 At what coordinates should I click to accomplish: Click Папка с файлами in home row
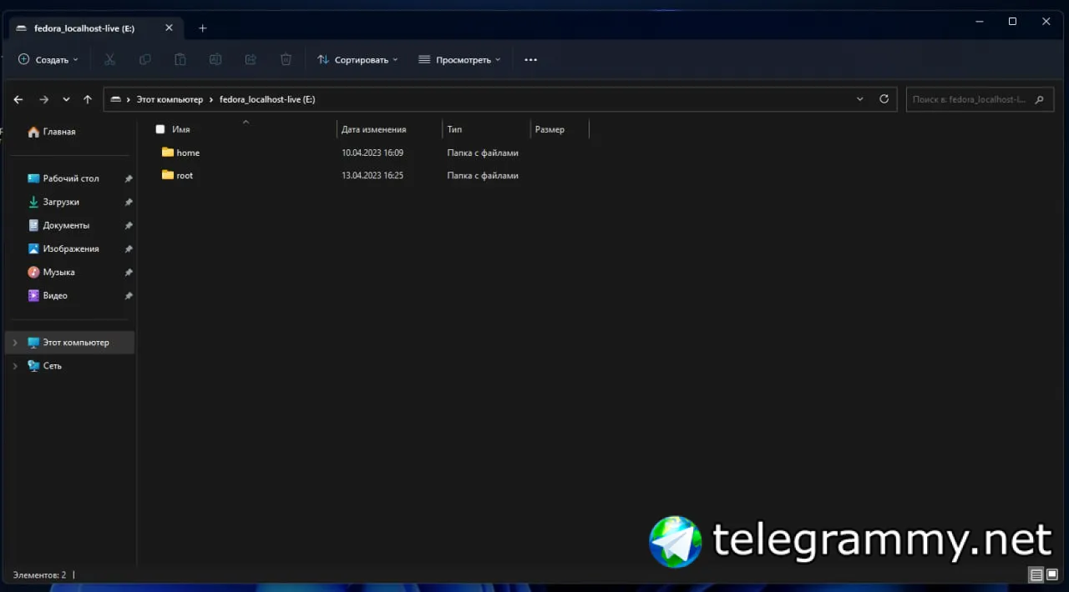tap(483, 153)
